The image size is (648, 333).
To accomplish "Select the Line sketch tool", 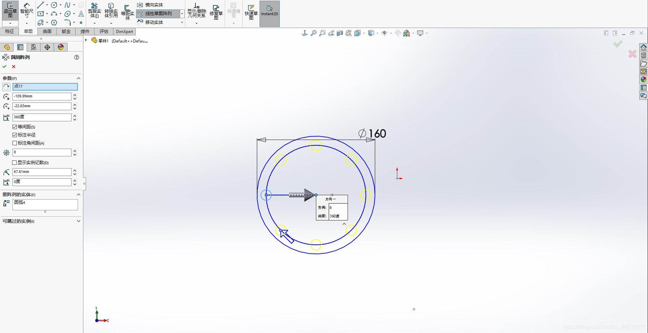I will point(40,5).
